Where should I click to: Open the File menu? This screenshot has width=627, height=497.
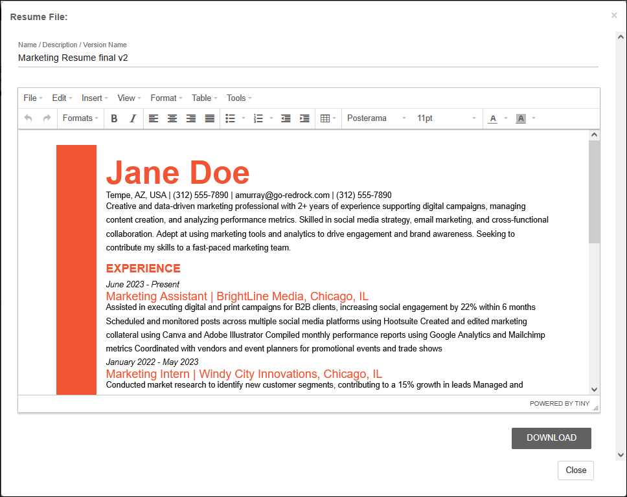(x=33, y=98)
